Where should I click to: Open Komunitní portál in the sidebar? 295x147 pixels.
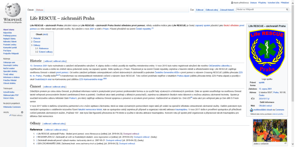click(10, 48)
